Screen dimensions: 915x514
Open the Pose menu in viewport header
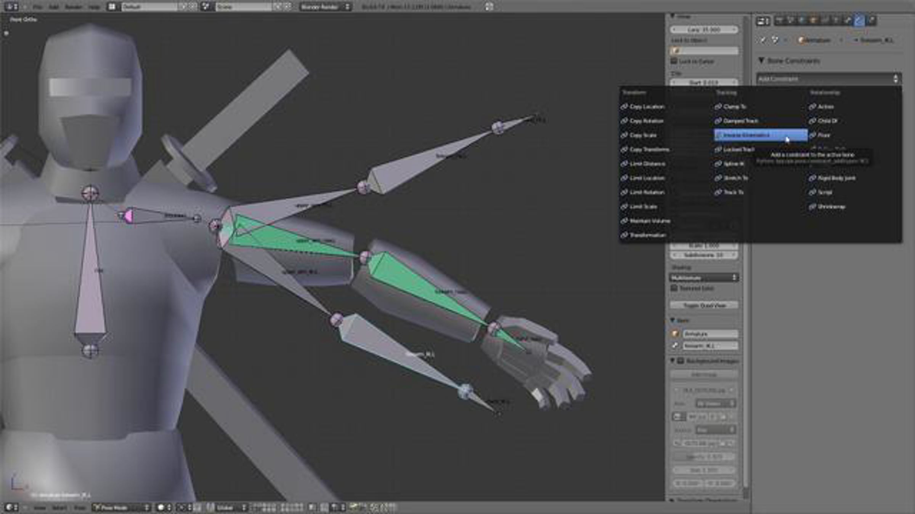(x=79, y=508)
